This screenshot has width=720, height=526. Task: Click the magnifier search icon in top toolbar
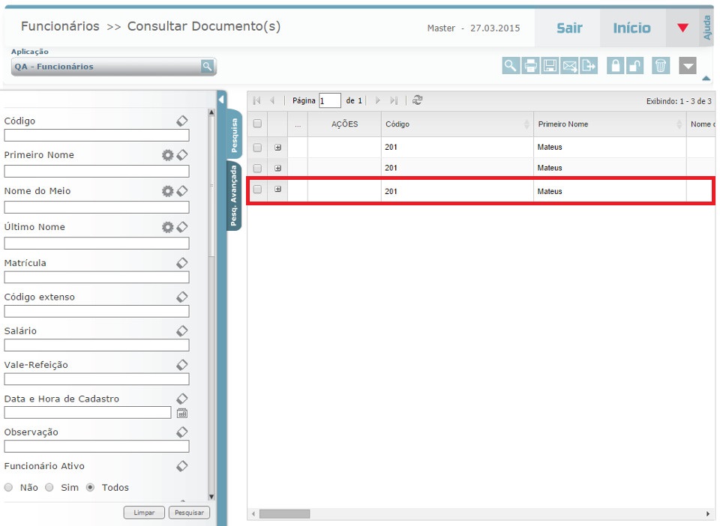point(510,66)
